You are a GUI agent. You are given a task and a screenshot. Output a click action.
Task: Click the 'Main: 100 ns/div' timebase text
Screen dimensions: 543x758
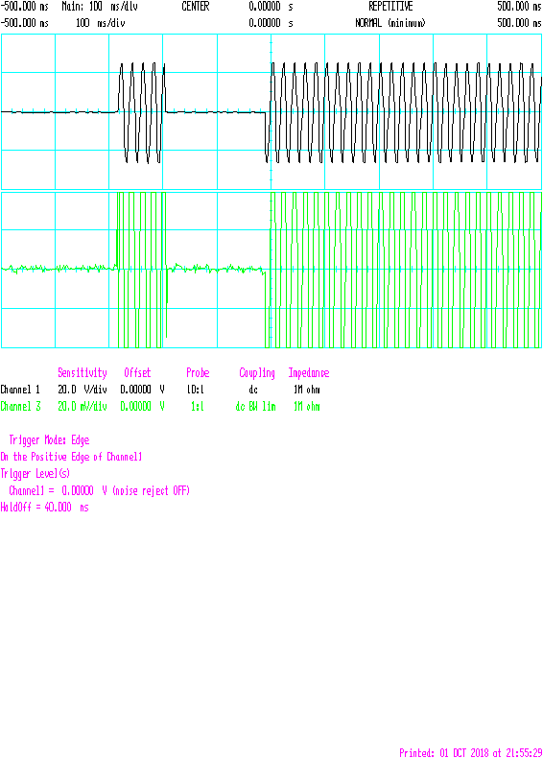point(100,7)
